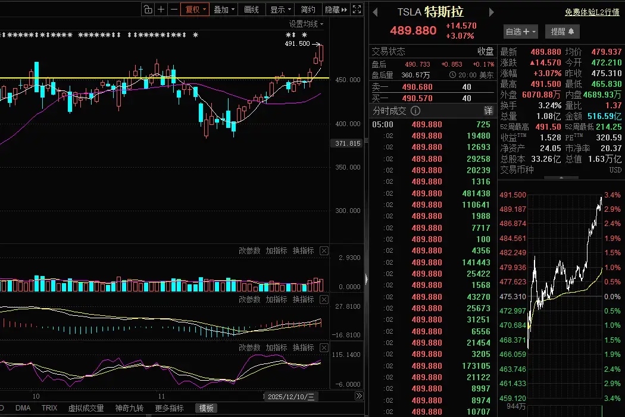Click the 买一 bid price 490.570
The width and height of the screenshot is (625, 417).
click(417, 98)
